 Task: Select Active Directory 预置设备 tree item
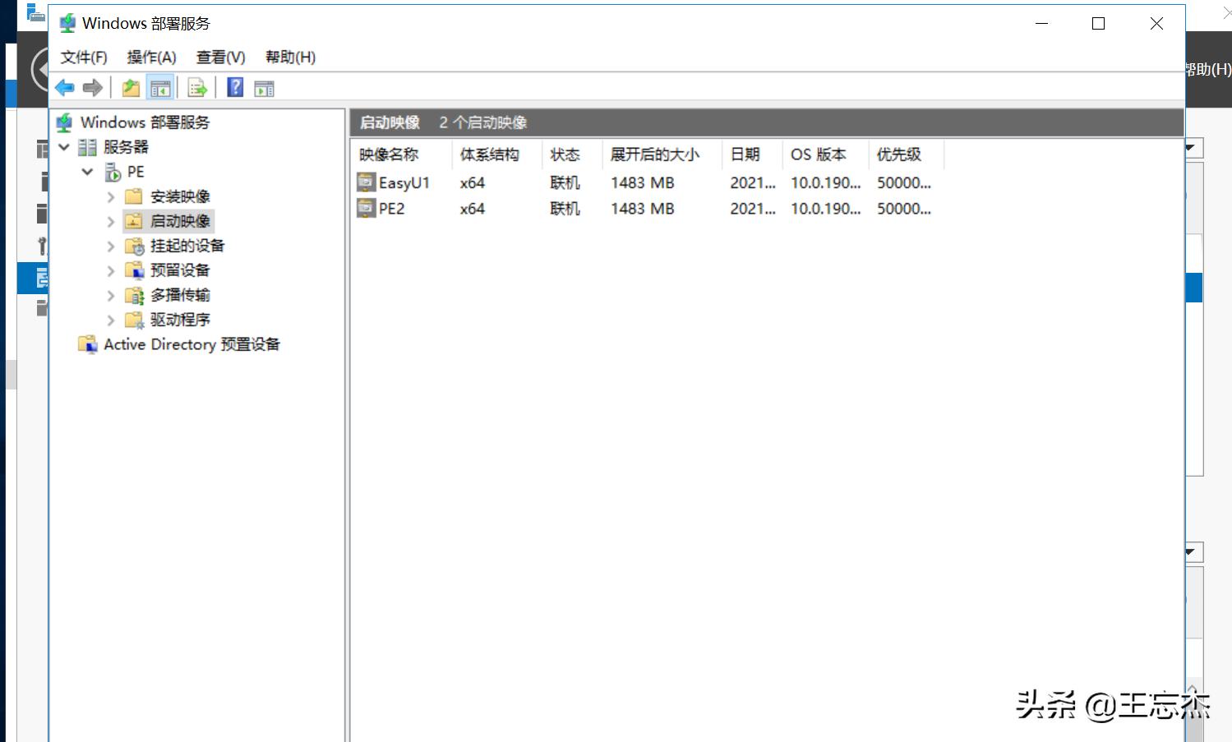(191, 344)
